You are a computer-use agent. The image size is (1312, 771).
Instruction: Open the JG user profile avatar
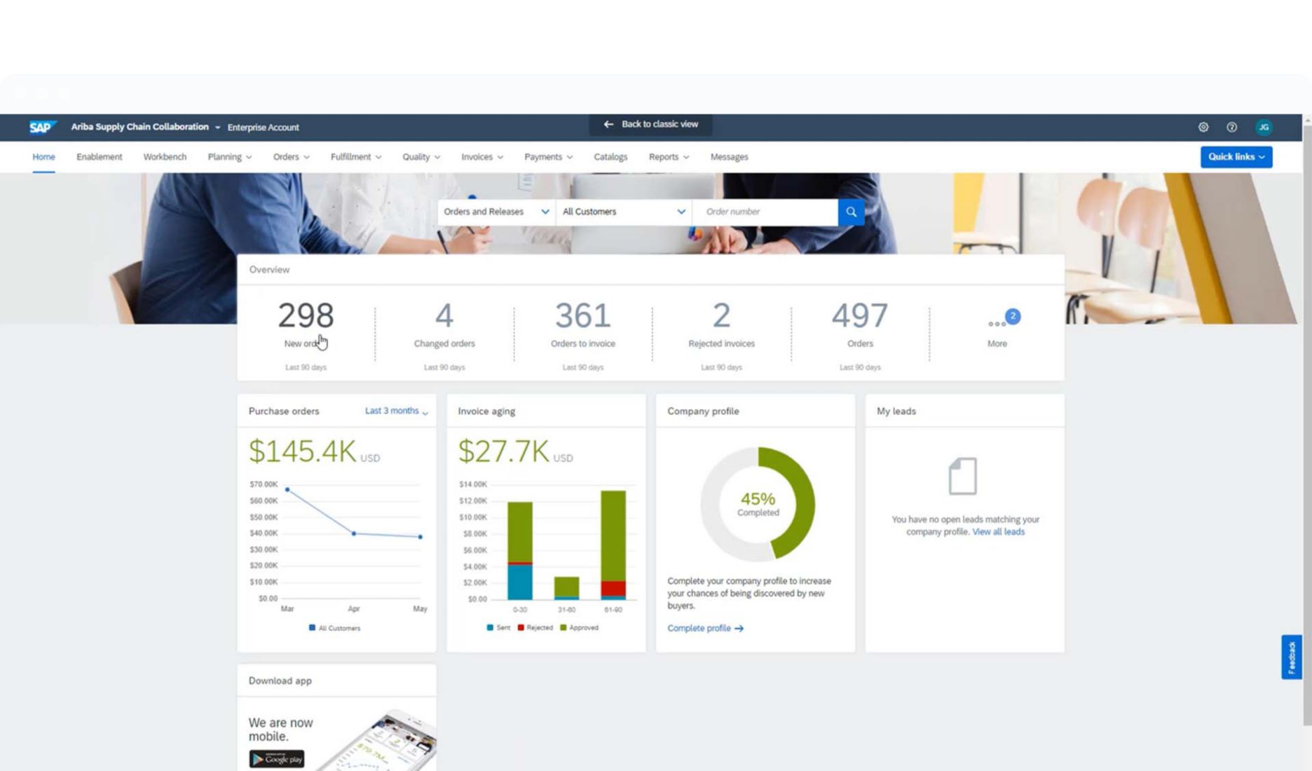pos(1262,127)
